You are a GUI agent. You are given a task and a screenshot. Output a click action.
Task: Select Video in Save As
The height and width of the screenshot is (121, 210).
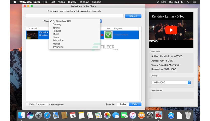(135, 104)
